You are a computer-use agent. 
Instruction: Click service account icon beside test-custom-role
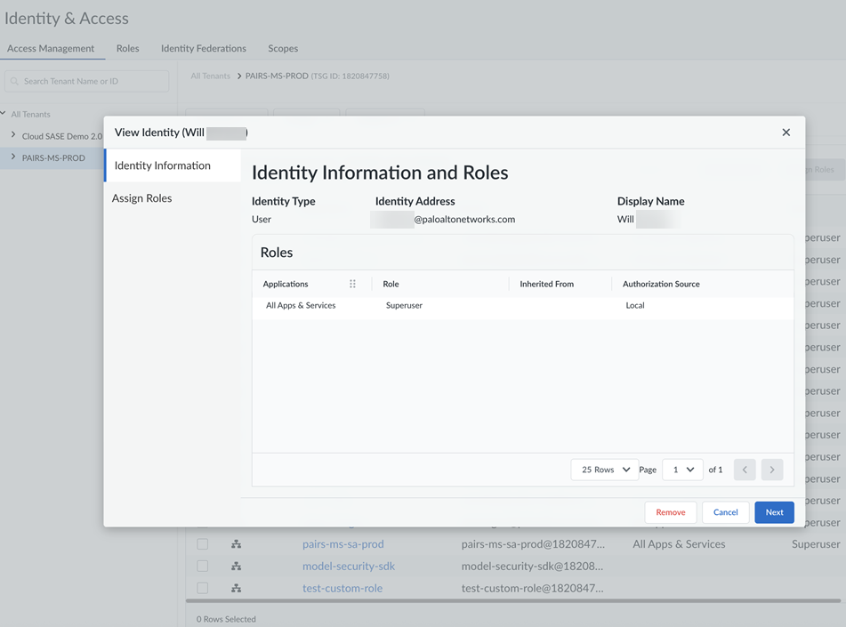(x=237, y=588)
